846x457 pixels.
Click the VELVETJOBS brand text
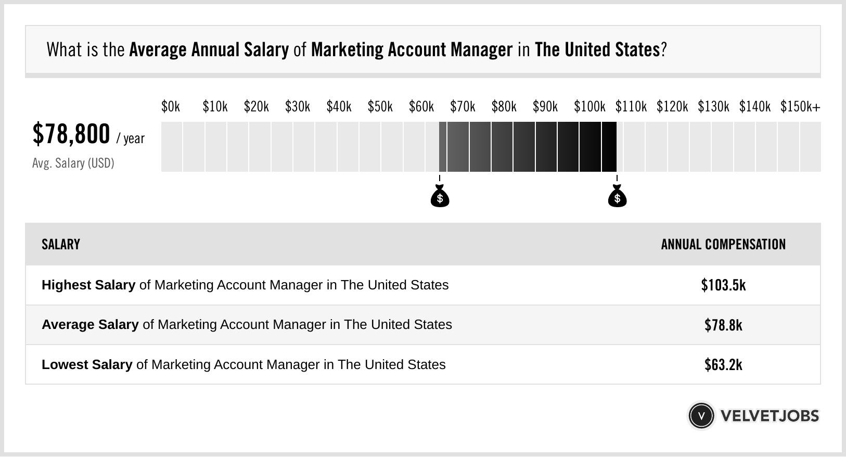770,416
